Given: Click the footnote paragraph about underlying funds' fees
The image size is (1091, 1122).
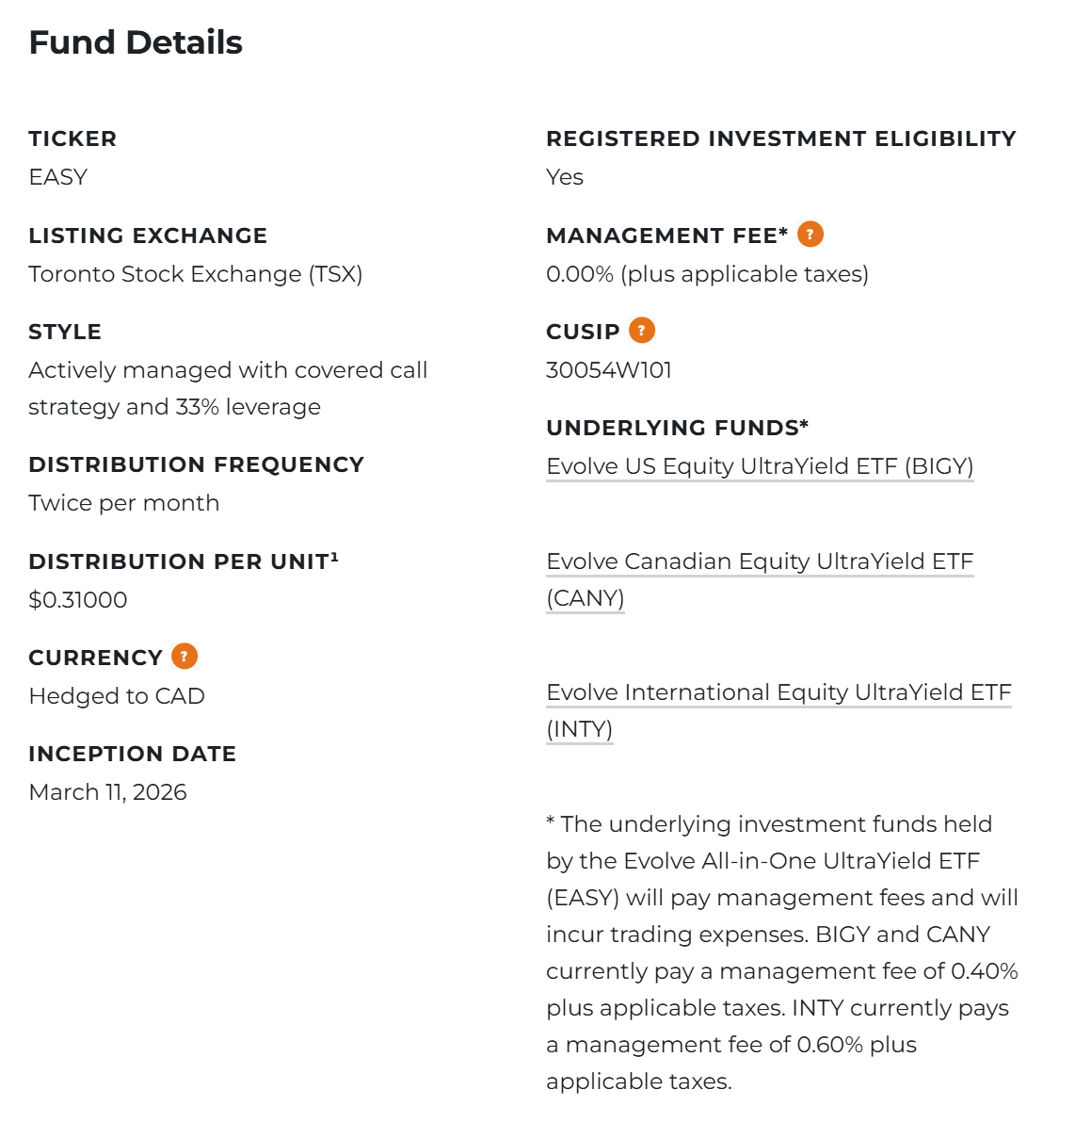Looking at the screenshot, I should 781,952.
